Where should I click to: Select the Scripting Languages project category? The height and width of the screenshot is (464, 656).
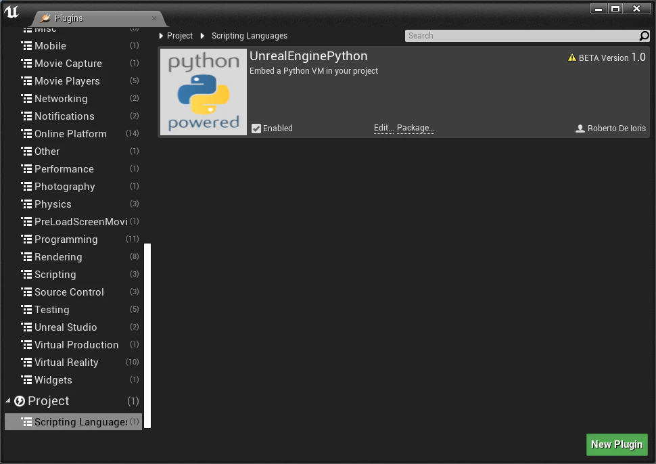click(x=73, y=422)
